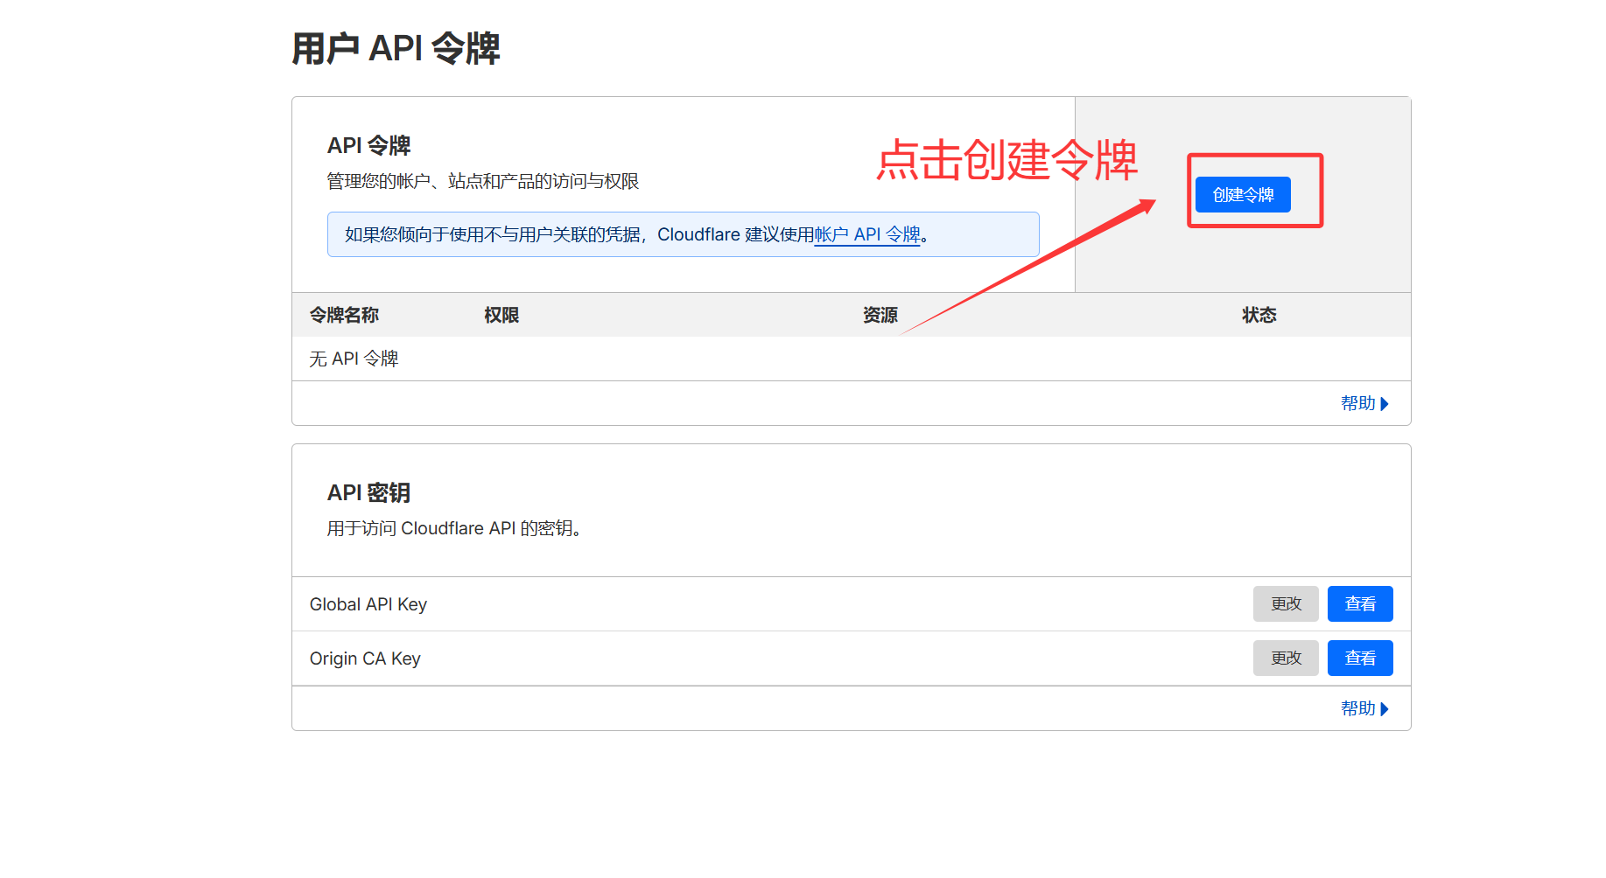Click the 令牌名称 column header
The height and width of the screenshot is (878, 1606).
tap(344, 315)
